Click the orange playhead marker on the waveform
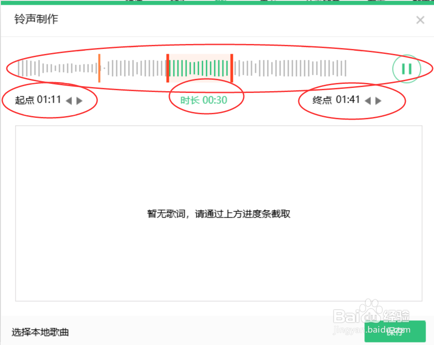 point(100,68)
